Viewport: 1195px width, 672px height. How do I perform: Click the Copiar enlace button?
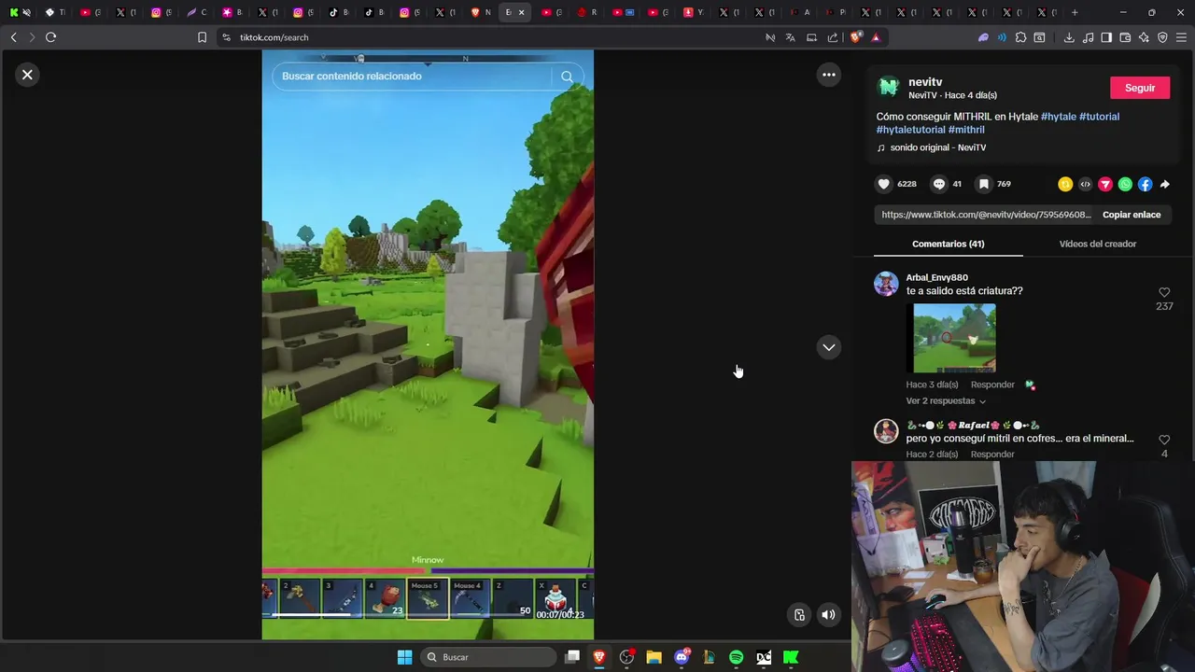[1132, 215]
